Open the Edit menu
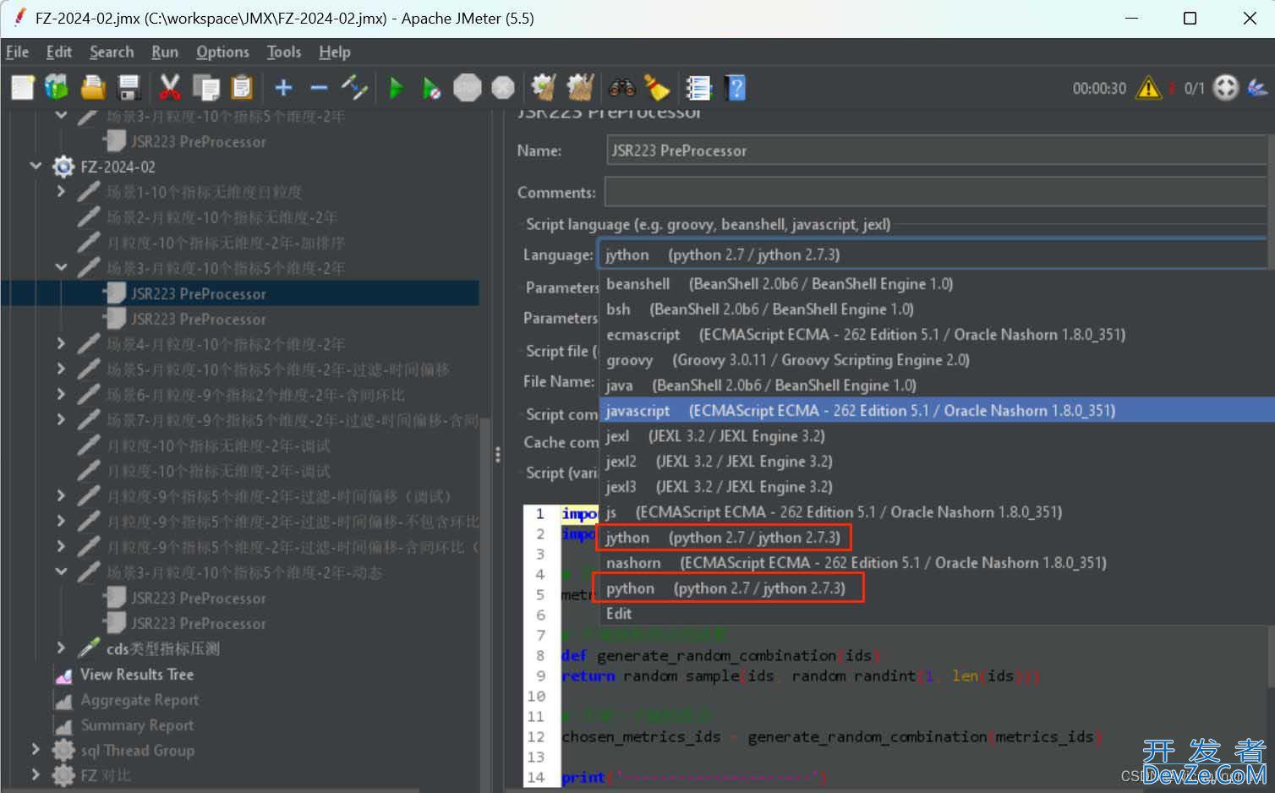This screenshot has height=793, width=1275. [x=58, y=52]
